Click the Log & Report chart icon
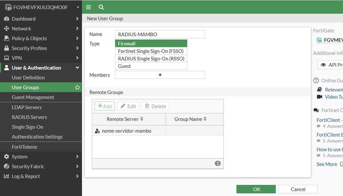 click(x=7, y=176)
